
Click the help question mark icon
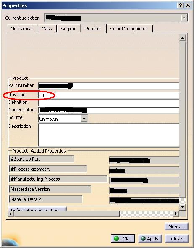click(x=181, y=5)
